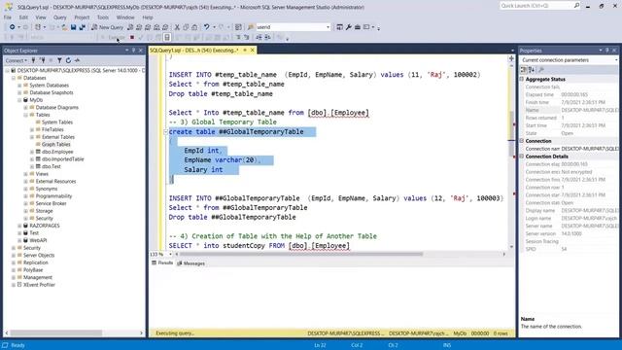622x350 pixels.
Task: Open the Window menu
Action: [125, 17]
